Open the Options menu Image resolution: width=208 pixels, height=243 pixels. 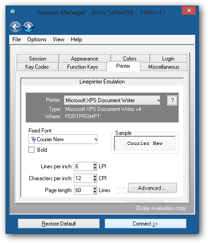coord(37,39)
